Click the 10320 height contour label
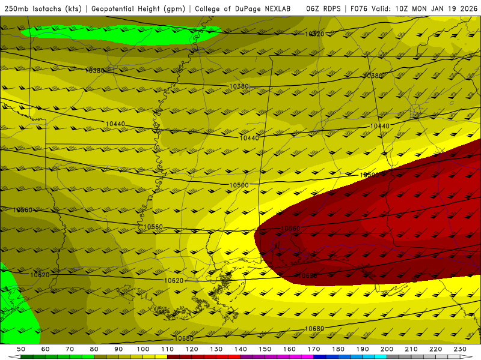 [314, 34]
